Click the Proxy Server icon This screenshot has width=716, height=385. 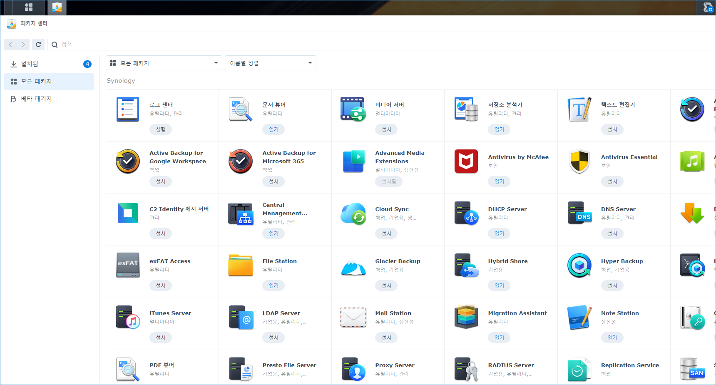point(353,369)
